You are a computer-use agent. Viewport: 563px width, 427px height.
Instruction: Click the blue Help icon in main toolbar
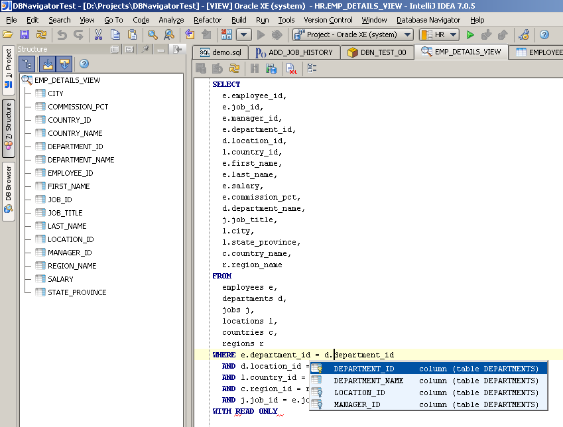click(x=544, y=34)
